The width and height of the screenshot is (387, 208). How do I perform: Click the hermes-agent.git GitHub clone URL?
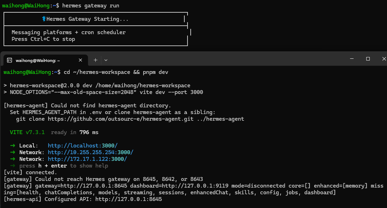pos(121,119)
